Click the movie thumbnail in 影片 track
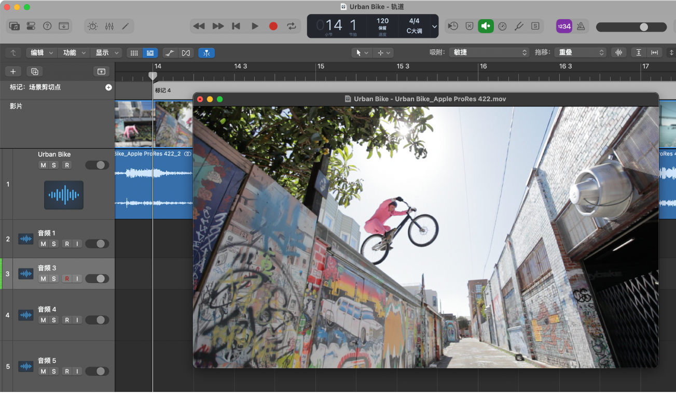Viewport: 676px width, 393px height. pyautogui.click(x=133, y=124)
